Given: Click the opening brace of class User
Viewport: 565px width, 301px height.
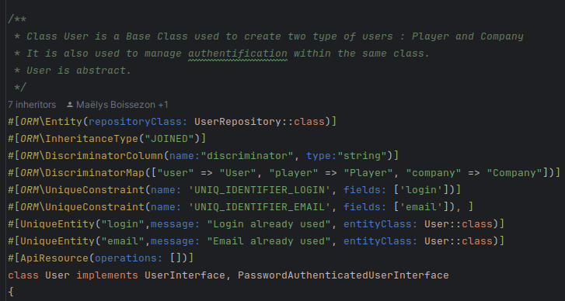Looking at the screenshot, I should click(11, 292).
